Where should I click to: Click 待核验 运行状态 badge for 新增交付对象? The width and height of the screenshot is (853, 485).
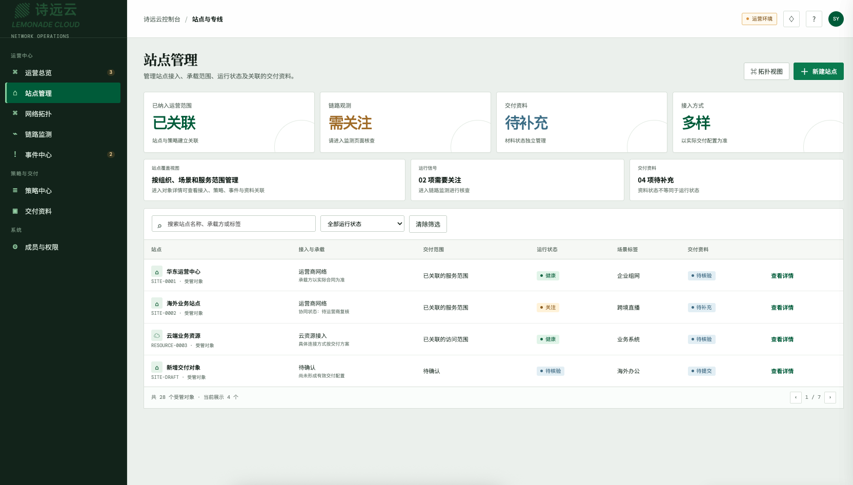click(551, 371)
